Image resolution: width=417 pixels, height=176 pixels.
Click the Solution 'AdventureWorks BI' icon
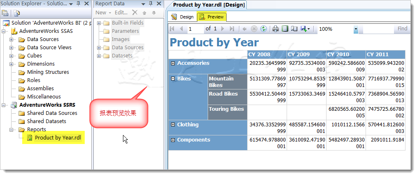coord(6,23)
